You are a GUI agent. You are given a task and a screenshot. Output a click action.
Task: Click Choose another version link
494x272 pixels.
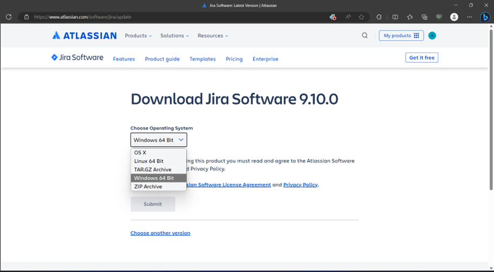click(x=160, y=233)
